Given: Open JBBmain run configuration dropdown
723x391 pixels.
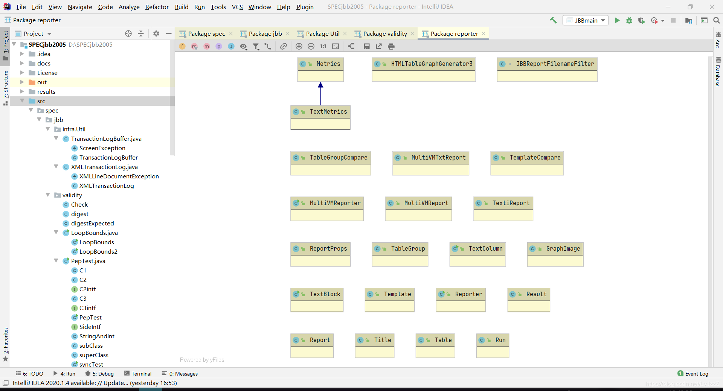Looking at the screenshot, I should coord(586,20).
